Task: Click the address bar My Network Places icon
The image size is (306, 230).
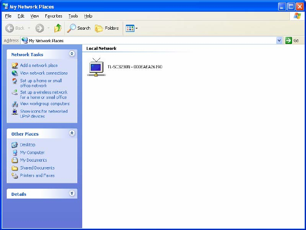Action: (25, 40)
